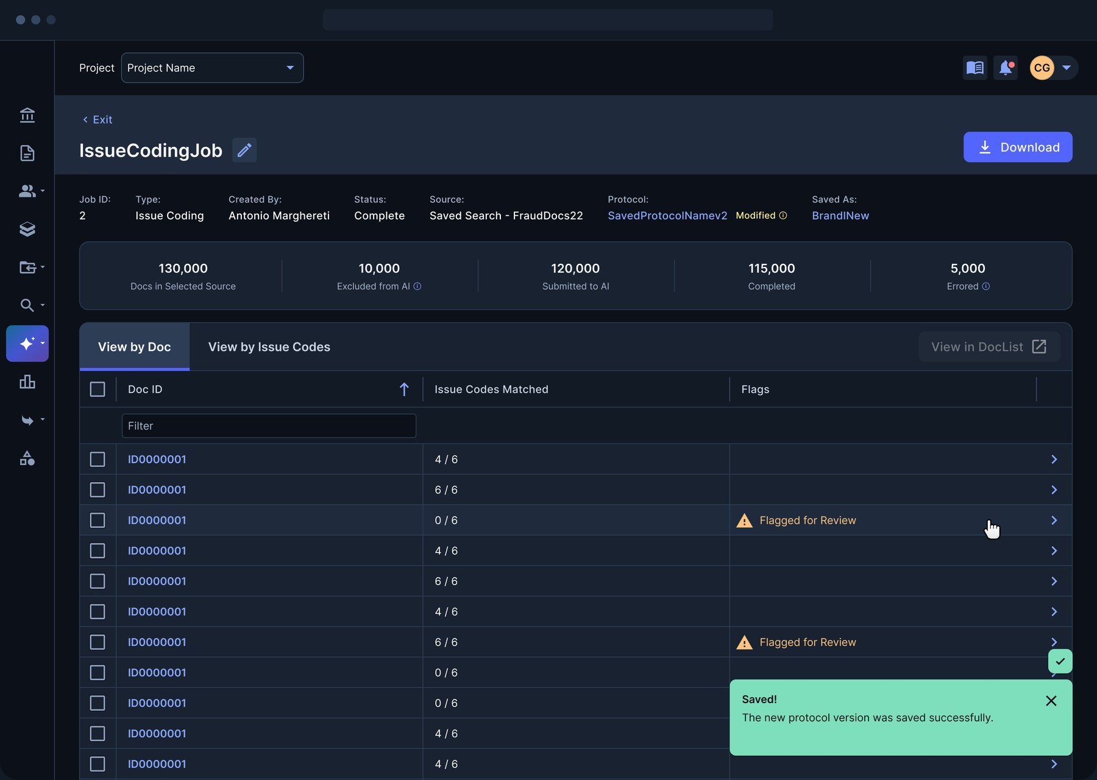Open the document page sidebar icon

(x=27, y=153)
